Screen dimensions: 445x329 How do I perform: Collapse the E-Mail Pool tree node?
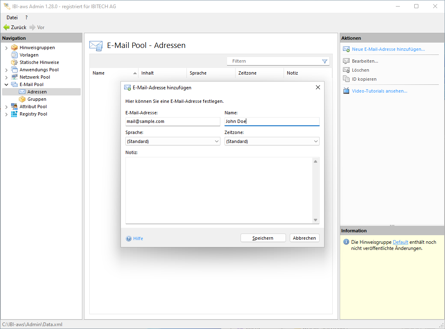pyautogui.click(x=6, y=84)
